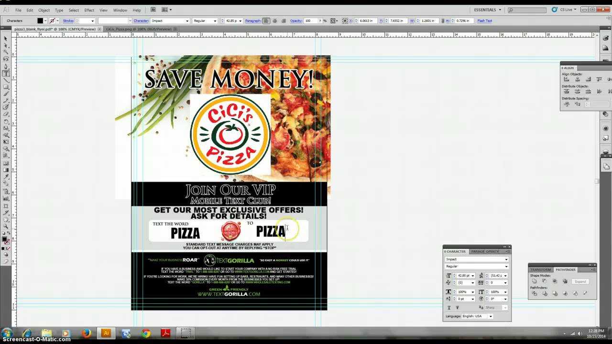Image resolution: width=612 pixels, height=344 pixels.
Task: Open the Effect menu
Action: 89,10
